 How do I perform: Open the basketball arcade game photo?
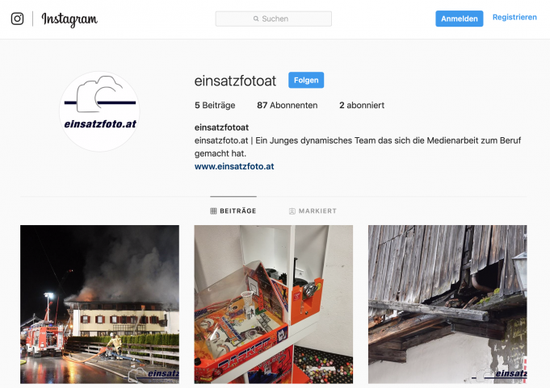click(274, 304)
